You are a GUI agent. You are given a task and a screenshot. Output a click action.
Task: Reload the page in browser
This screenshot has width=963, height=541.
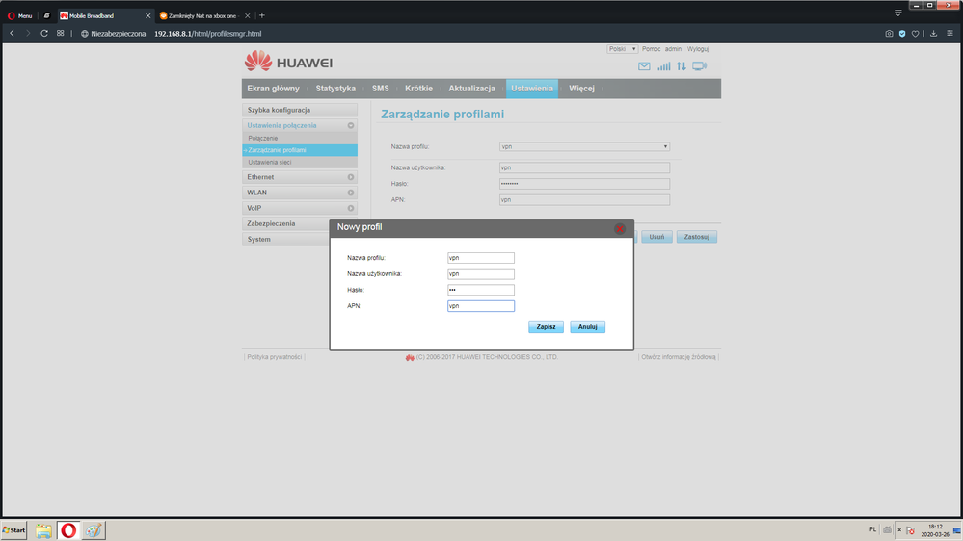pyautogui.click(x=43, y=33)
